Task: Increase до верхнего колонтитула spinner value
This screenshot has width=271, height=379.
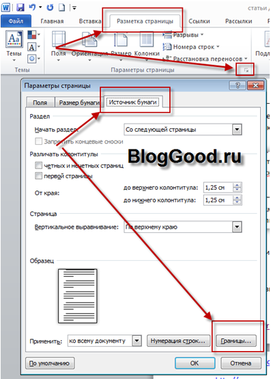Action: point(237,185)
